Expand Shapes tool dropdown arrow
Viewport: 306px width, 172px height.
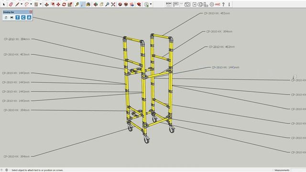pyautogui.click(x=41, y=4)
